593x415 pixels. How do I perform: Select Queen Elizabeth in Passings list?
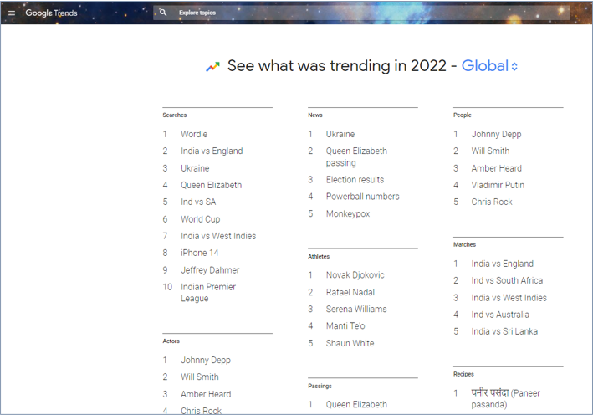[356, 404]
